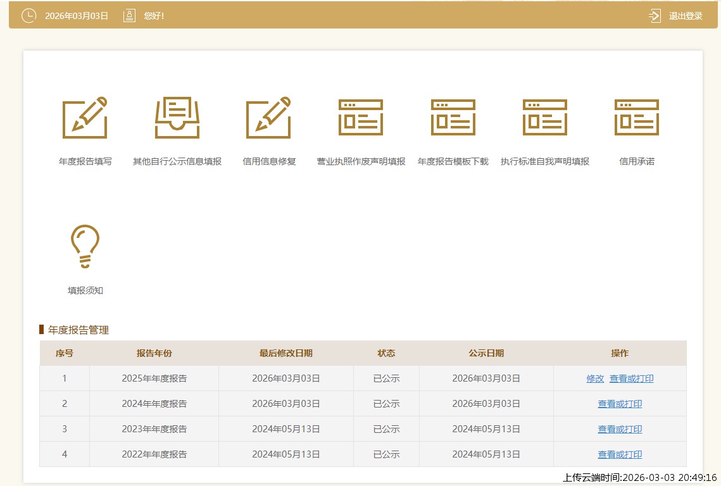View or print the 2022年年度报告
The height and width of the screenshot is (486, 721).
click(x=620, y=454)
